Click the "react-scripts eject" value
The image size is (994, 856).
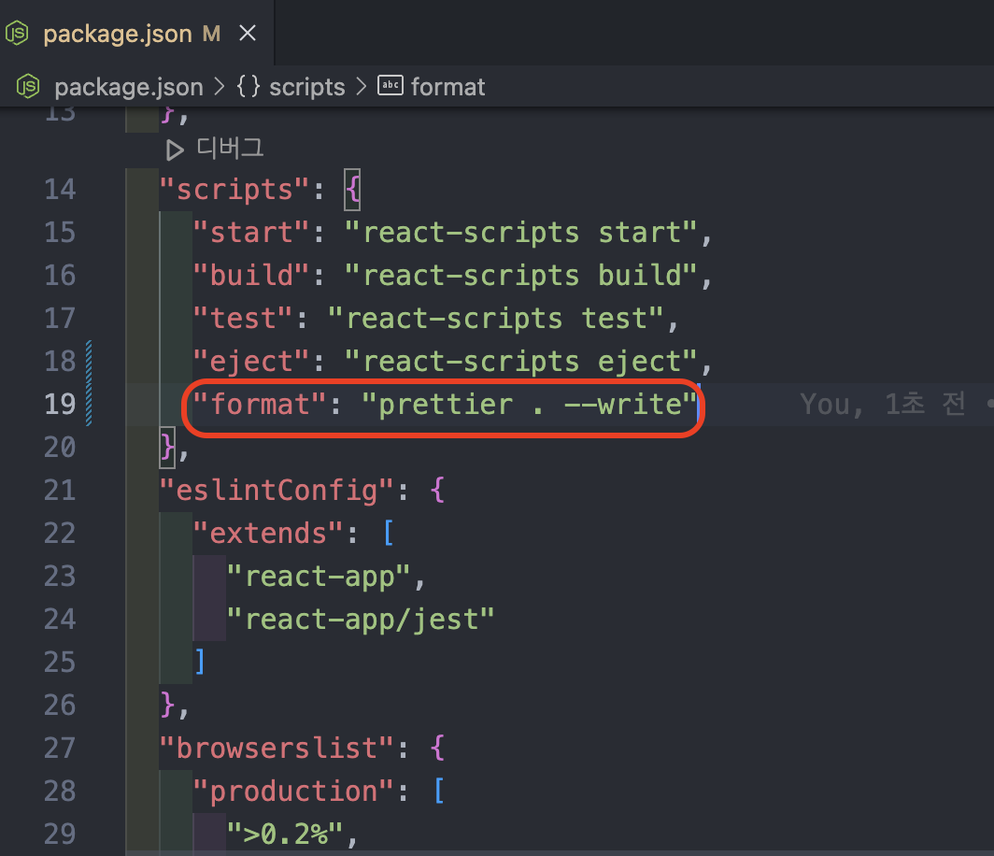(x=520, y=362)
